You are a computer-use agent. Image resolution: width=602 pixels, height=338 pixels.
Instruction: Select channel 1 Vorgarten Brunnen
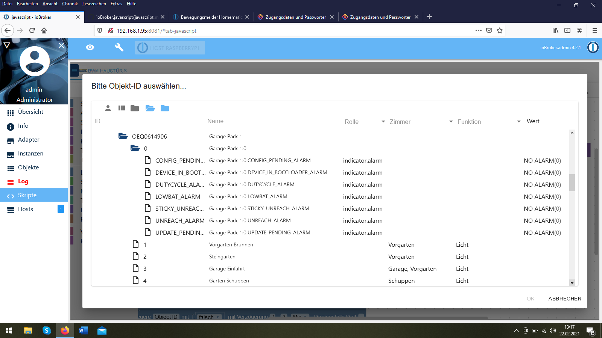(x=331, y=244)
